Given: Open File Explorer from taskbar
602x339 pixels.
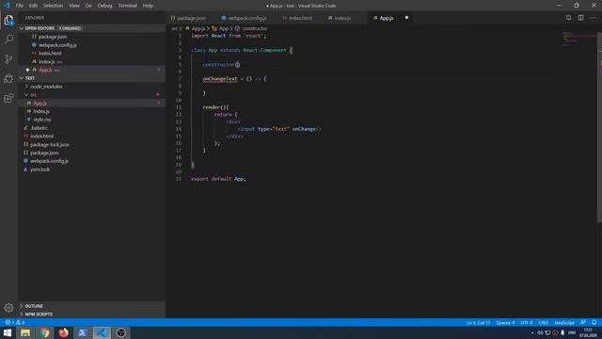Looking at the screenshot, I should (25, 332).
